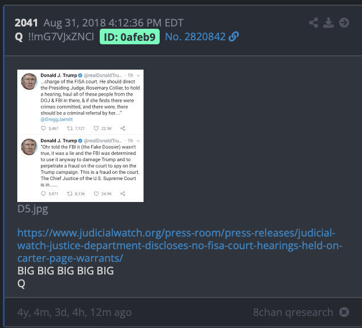Click the Q !!mG7VJxZNCI tripcode text
The width and height of the screenshot is (362, 328).
coord(54,37)
